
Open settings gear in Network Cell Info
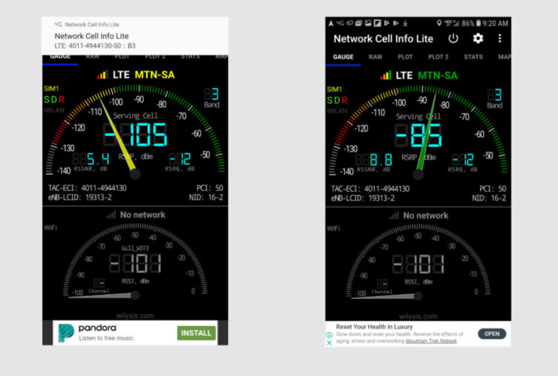478,38
